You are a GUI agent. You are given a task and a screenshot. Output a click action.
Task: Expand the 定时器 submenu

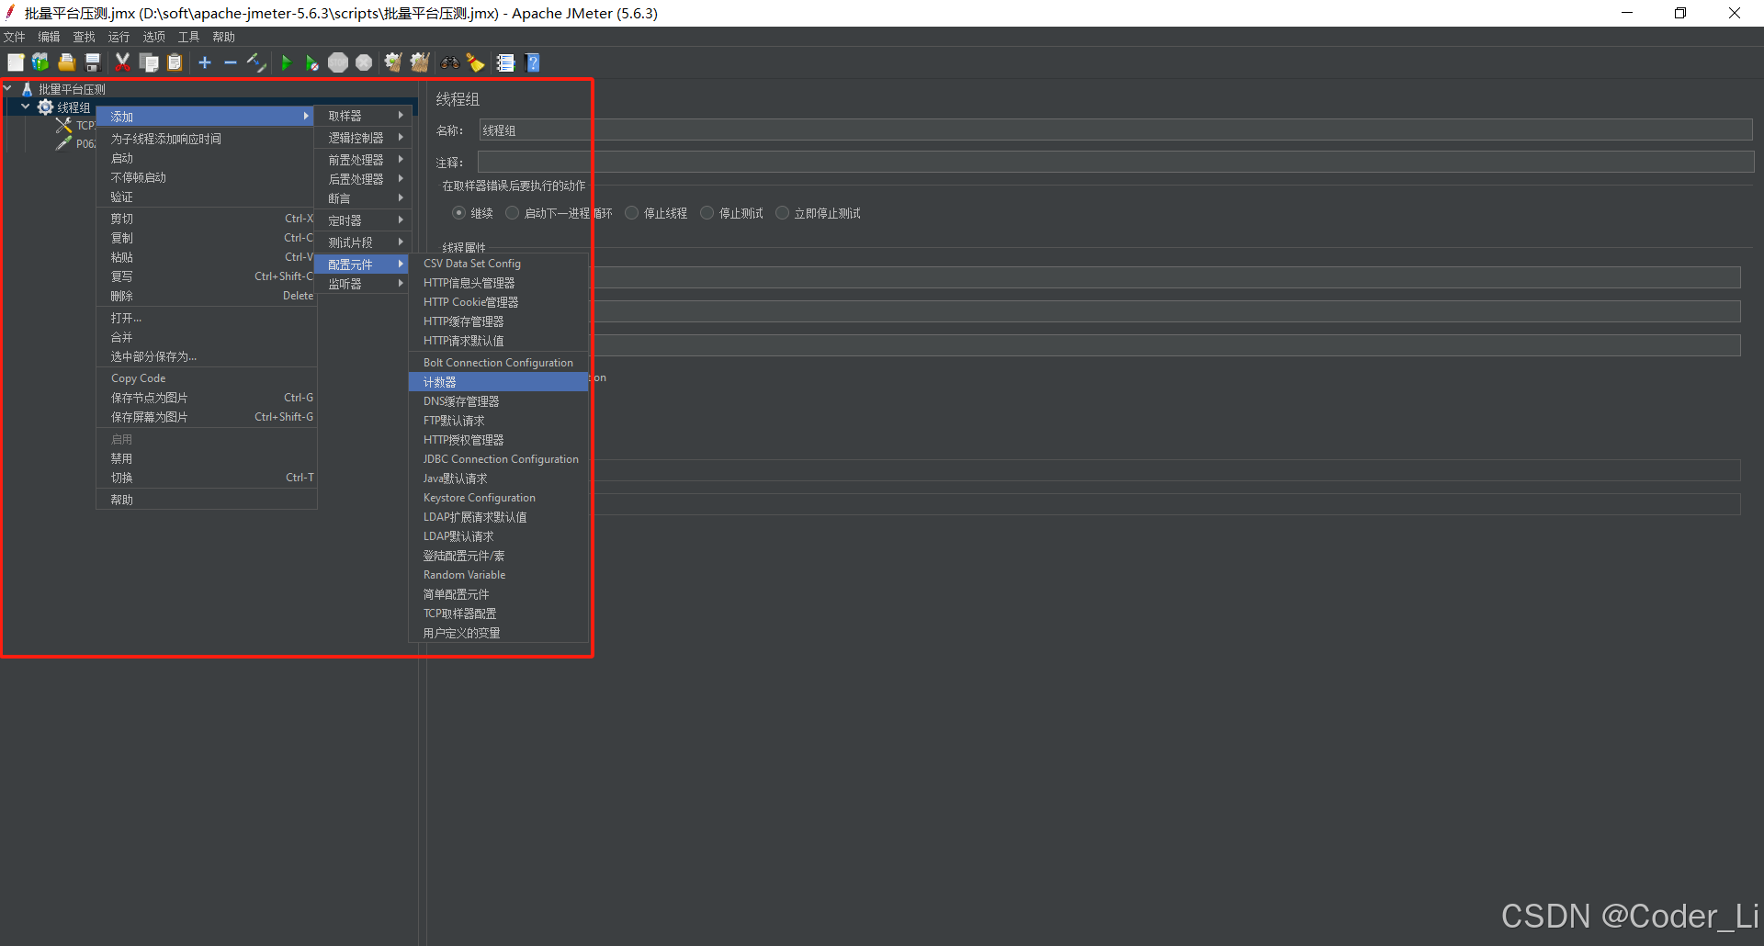point(363,220)
